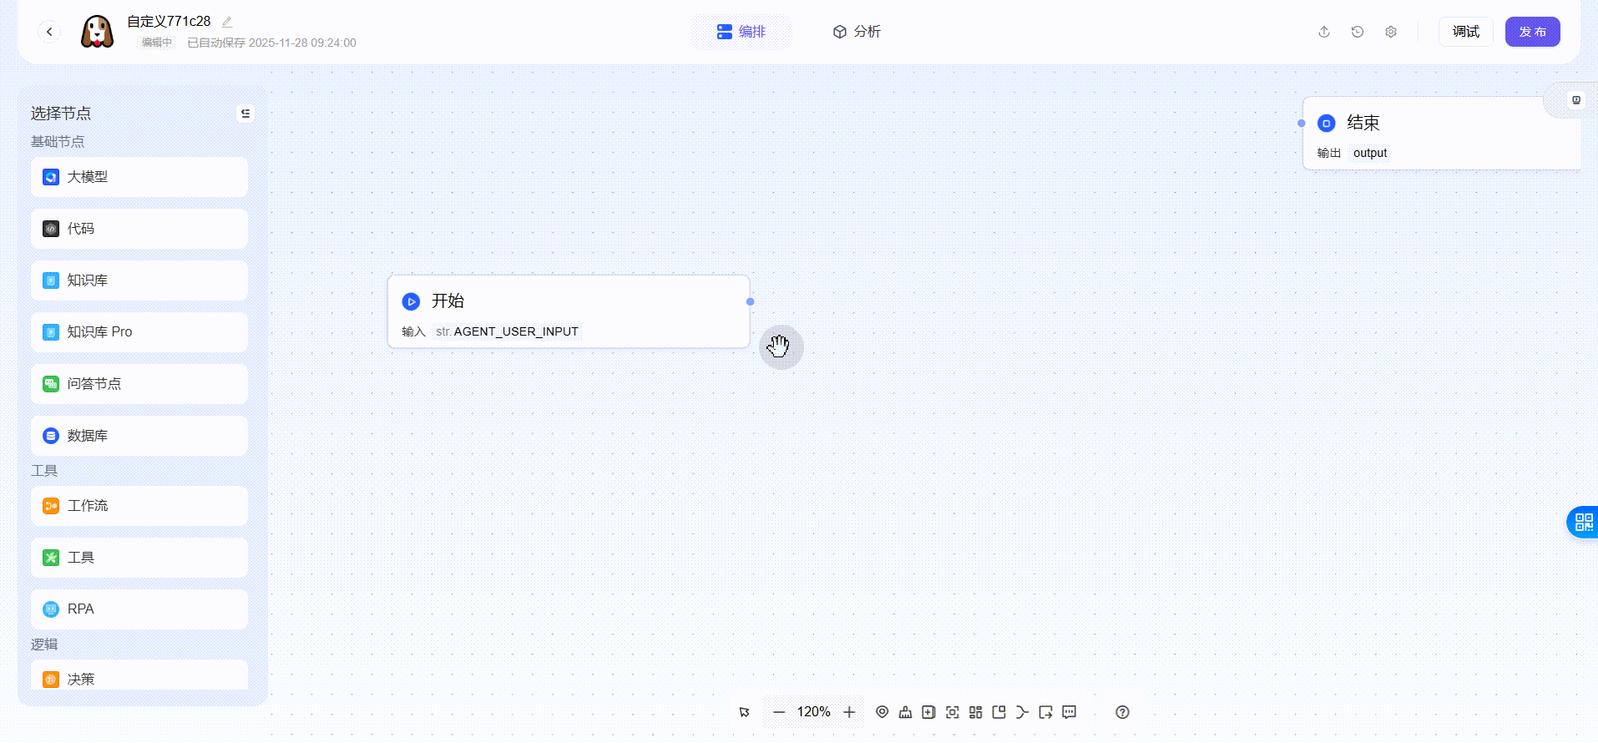
Task: Click the pencil icon to rename 自定义771c28
Action: coord(226,22)
